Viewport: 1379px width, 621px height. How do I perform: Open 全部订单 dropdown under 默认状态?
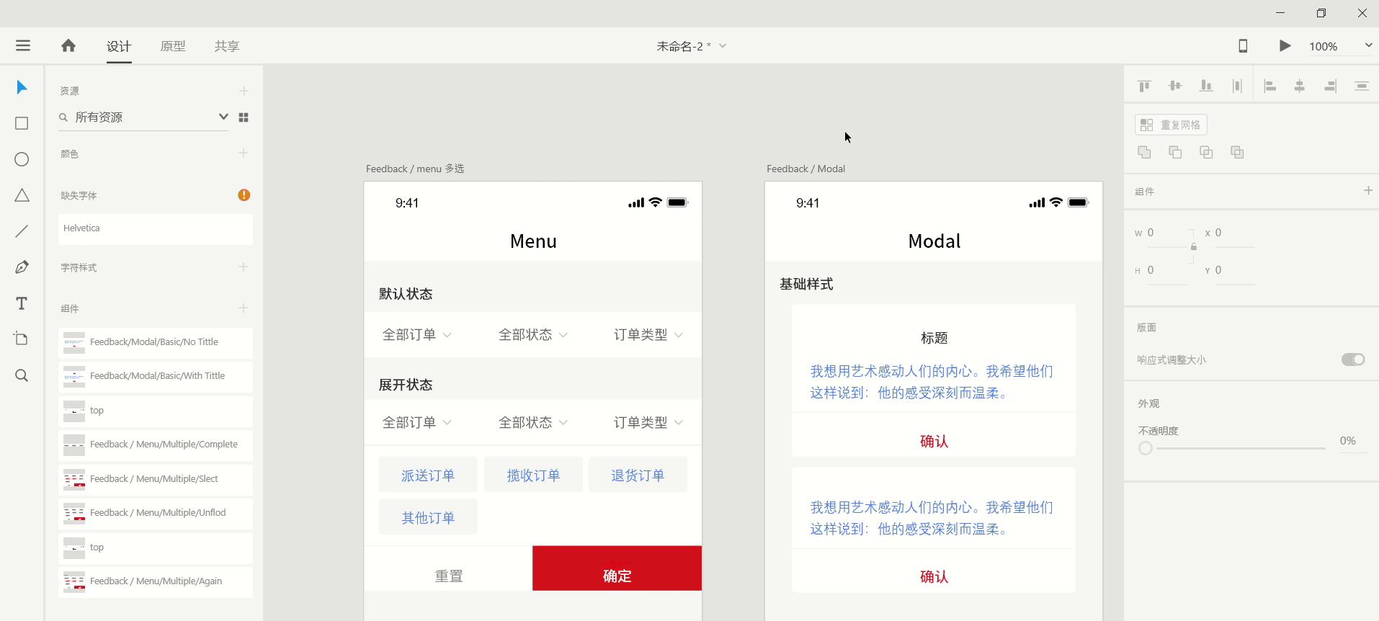(416, 335)
